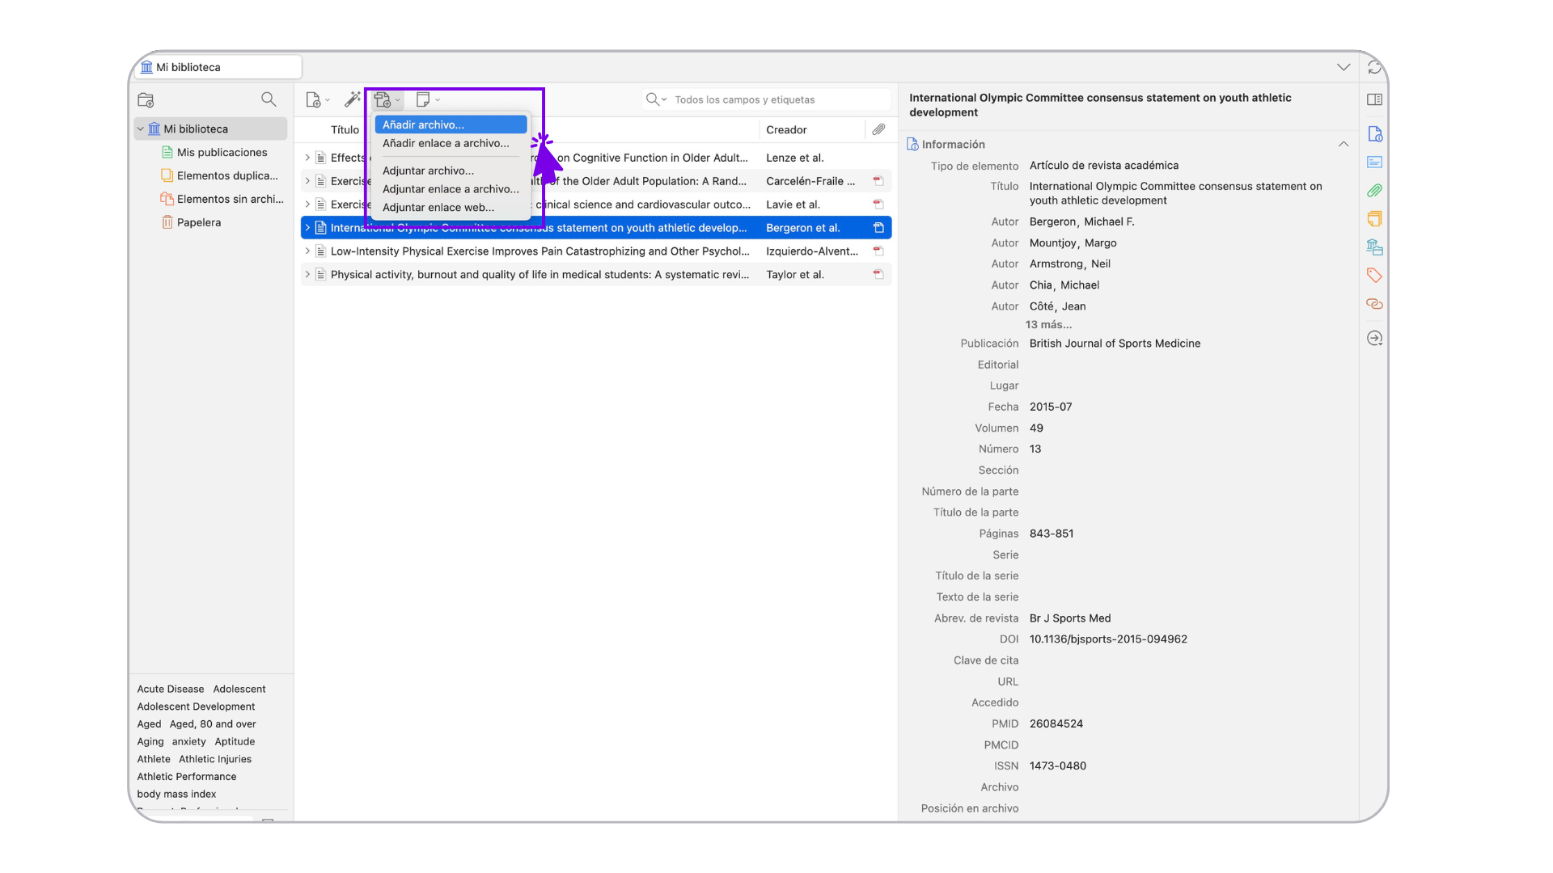Viewport: 1553px width, 873px height.
Task: Choose 'Añadir enlace a archivo...' menu entry
Action: pos(446,143)
